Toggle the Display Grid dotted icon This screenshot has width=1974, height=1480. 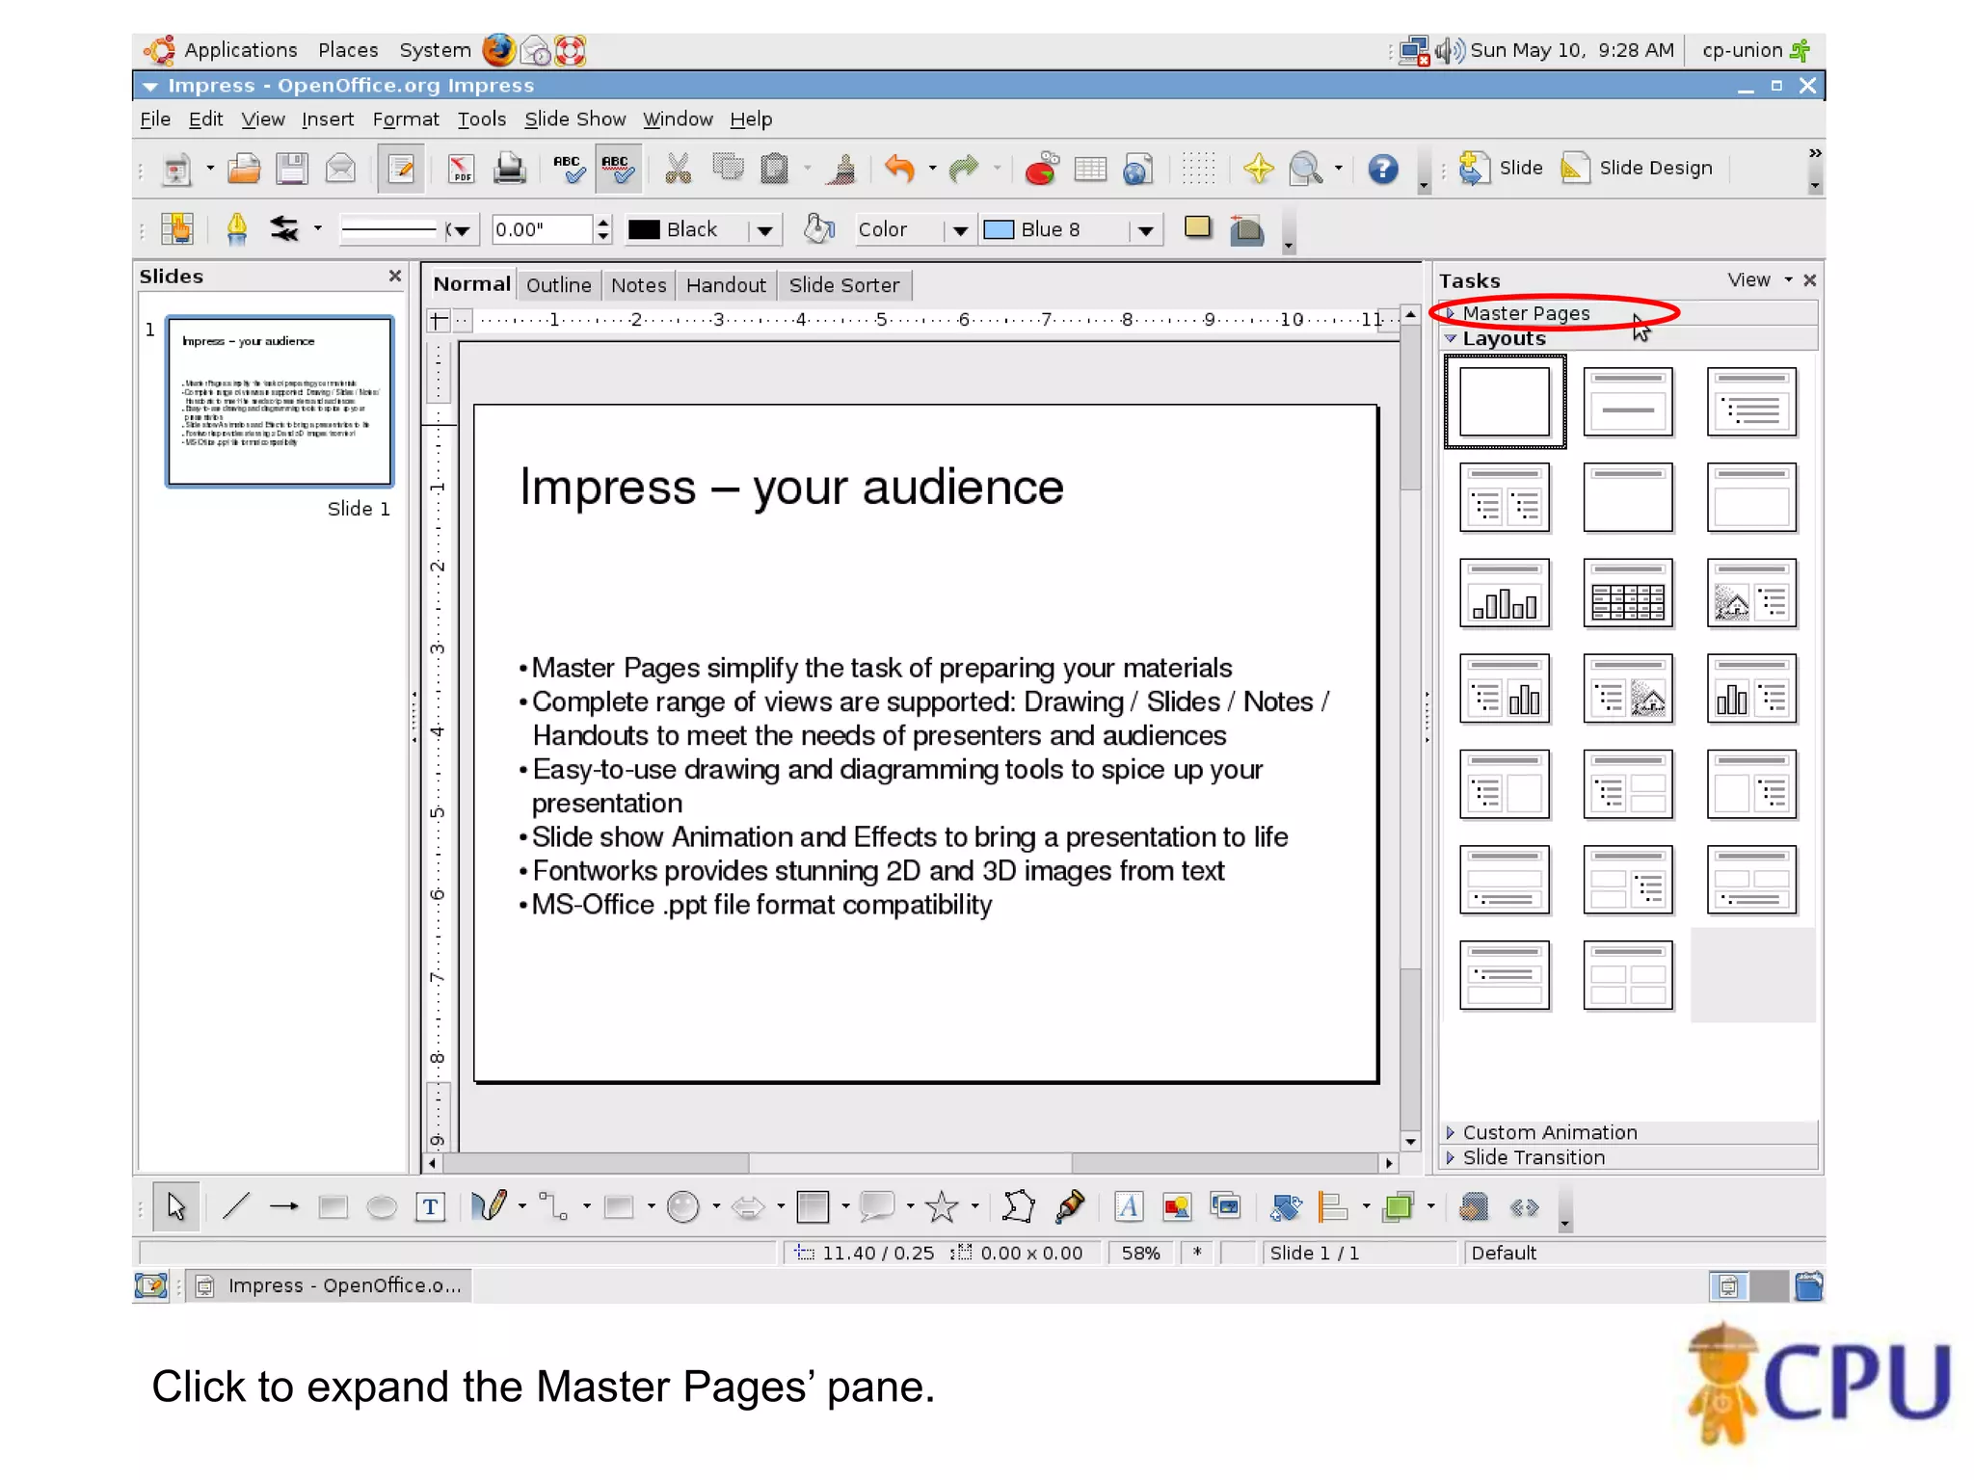click(x=1198, y=170)
